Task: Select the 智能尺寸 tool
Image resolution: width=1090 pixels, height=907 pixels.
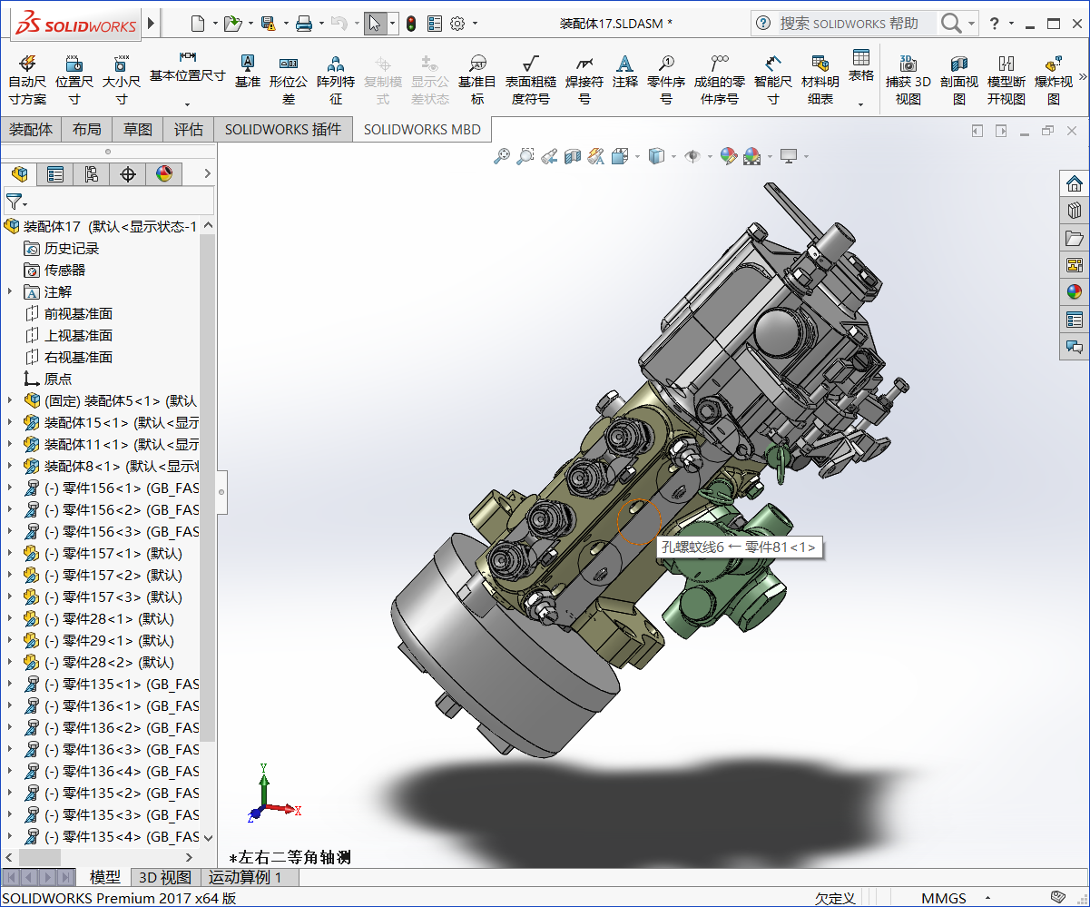Action: (773, 79)
